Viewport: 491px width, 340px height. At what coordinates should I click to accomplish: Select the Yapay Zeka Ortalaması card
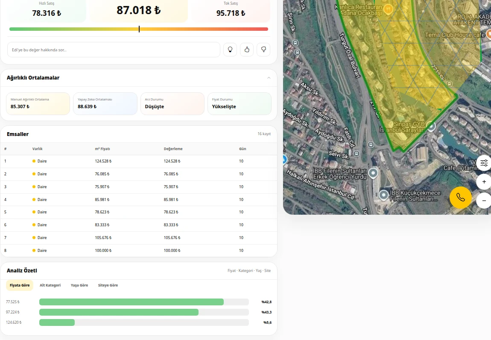[105, 103]
